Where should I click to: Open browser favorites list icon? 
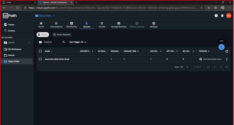209,8
